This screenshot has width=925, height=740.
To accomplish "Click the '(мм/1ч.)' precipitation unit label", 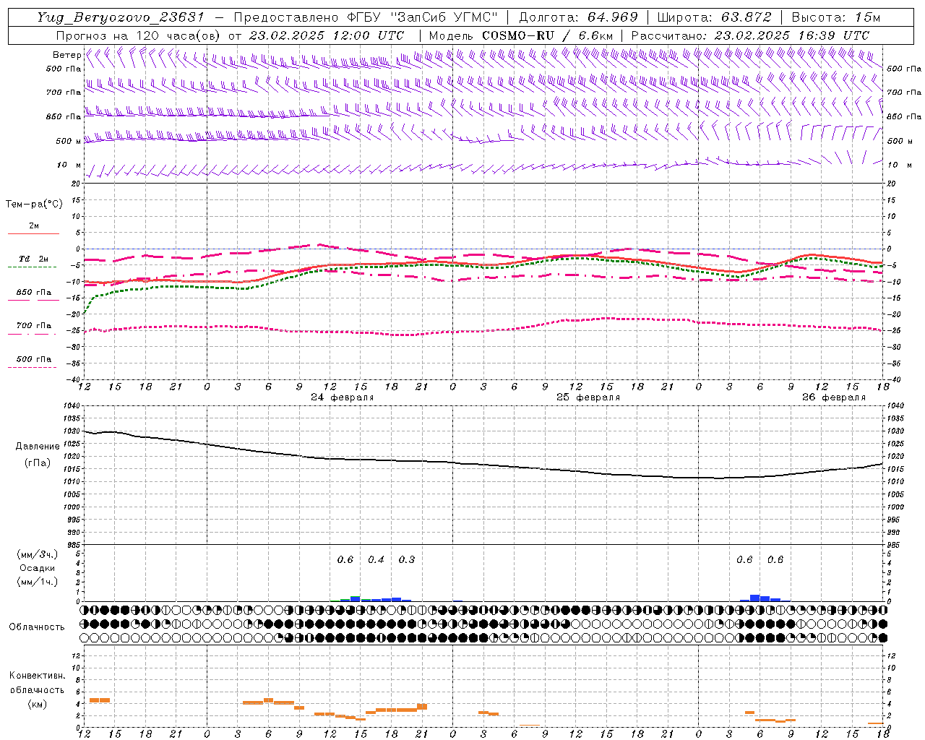I will click(38, 582).
